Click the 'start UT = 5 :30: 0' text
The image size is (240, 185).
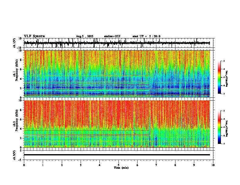(146, 36)
